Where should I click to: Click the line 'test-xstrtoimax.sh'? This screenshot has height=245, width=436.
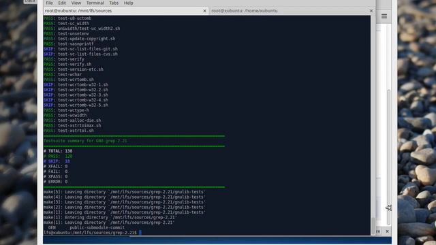click(72, 125)
